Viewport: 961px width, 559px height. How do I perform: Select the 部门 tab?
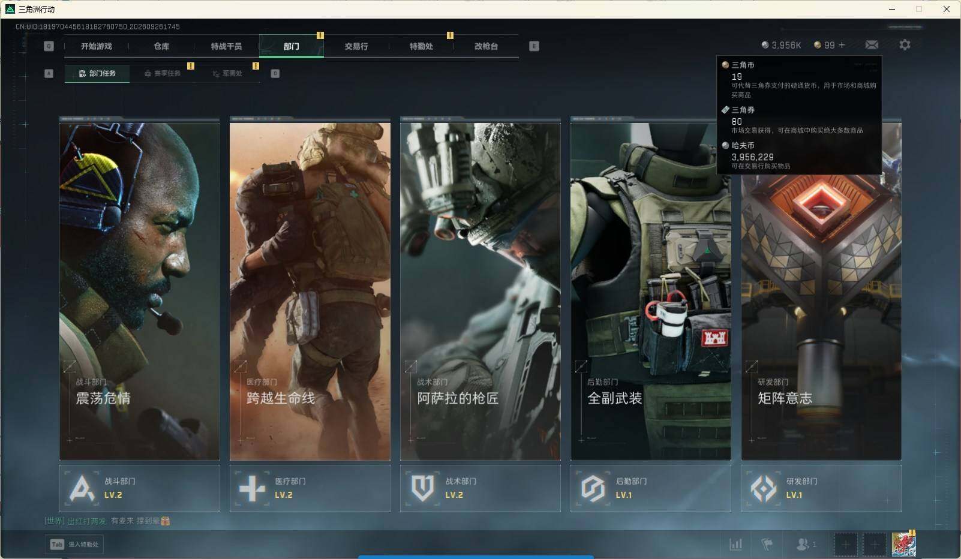pos(292,46)
